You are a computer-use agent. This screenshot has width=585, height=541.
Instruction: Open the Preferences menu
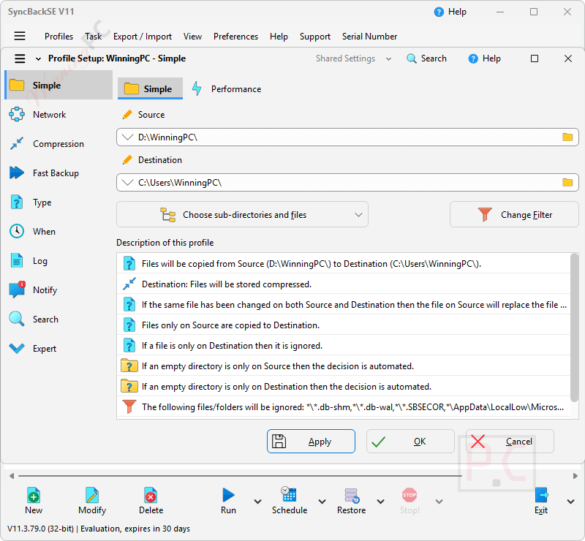pos(235,37)
